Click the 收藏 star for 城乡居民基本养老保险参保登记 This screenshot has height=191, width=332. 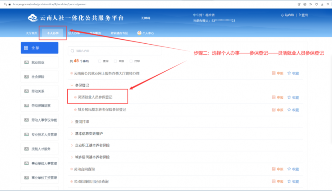(x=289, y=110)
